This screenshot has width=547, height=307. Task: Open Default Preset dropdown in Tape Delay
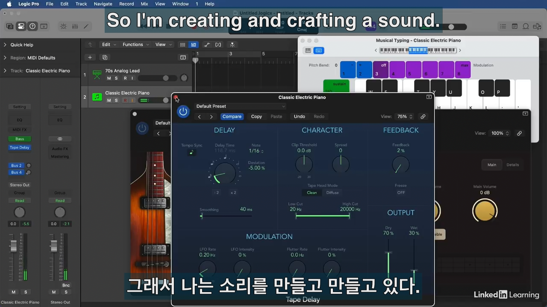tap(240, 106)
